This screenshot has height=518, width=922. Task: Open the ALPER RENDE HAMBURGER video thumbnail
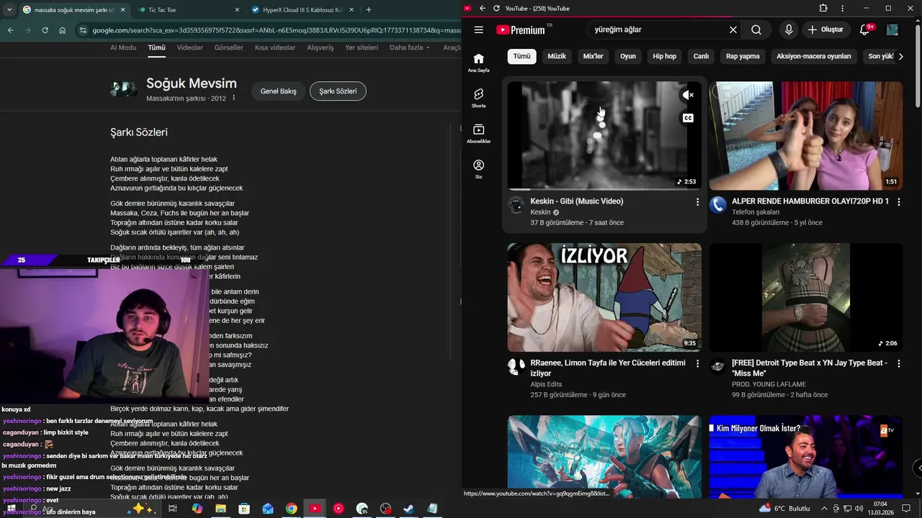(x=805, y=135)
